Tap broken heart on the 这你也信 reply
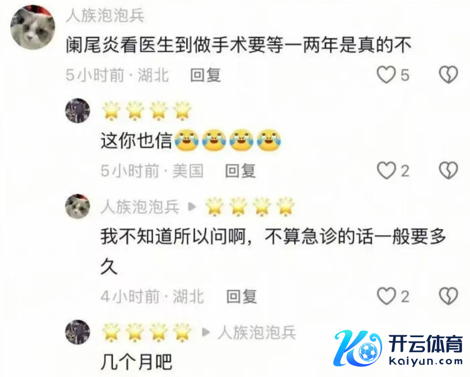 [448, 171]
